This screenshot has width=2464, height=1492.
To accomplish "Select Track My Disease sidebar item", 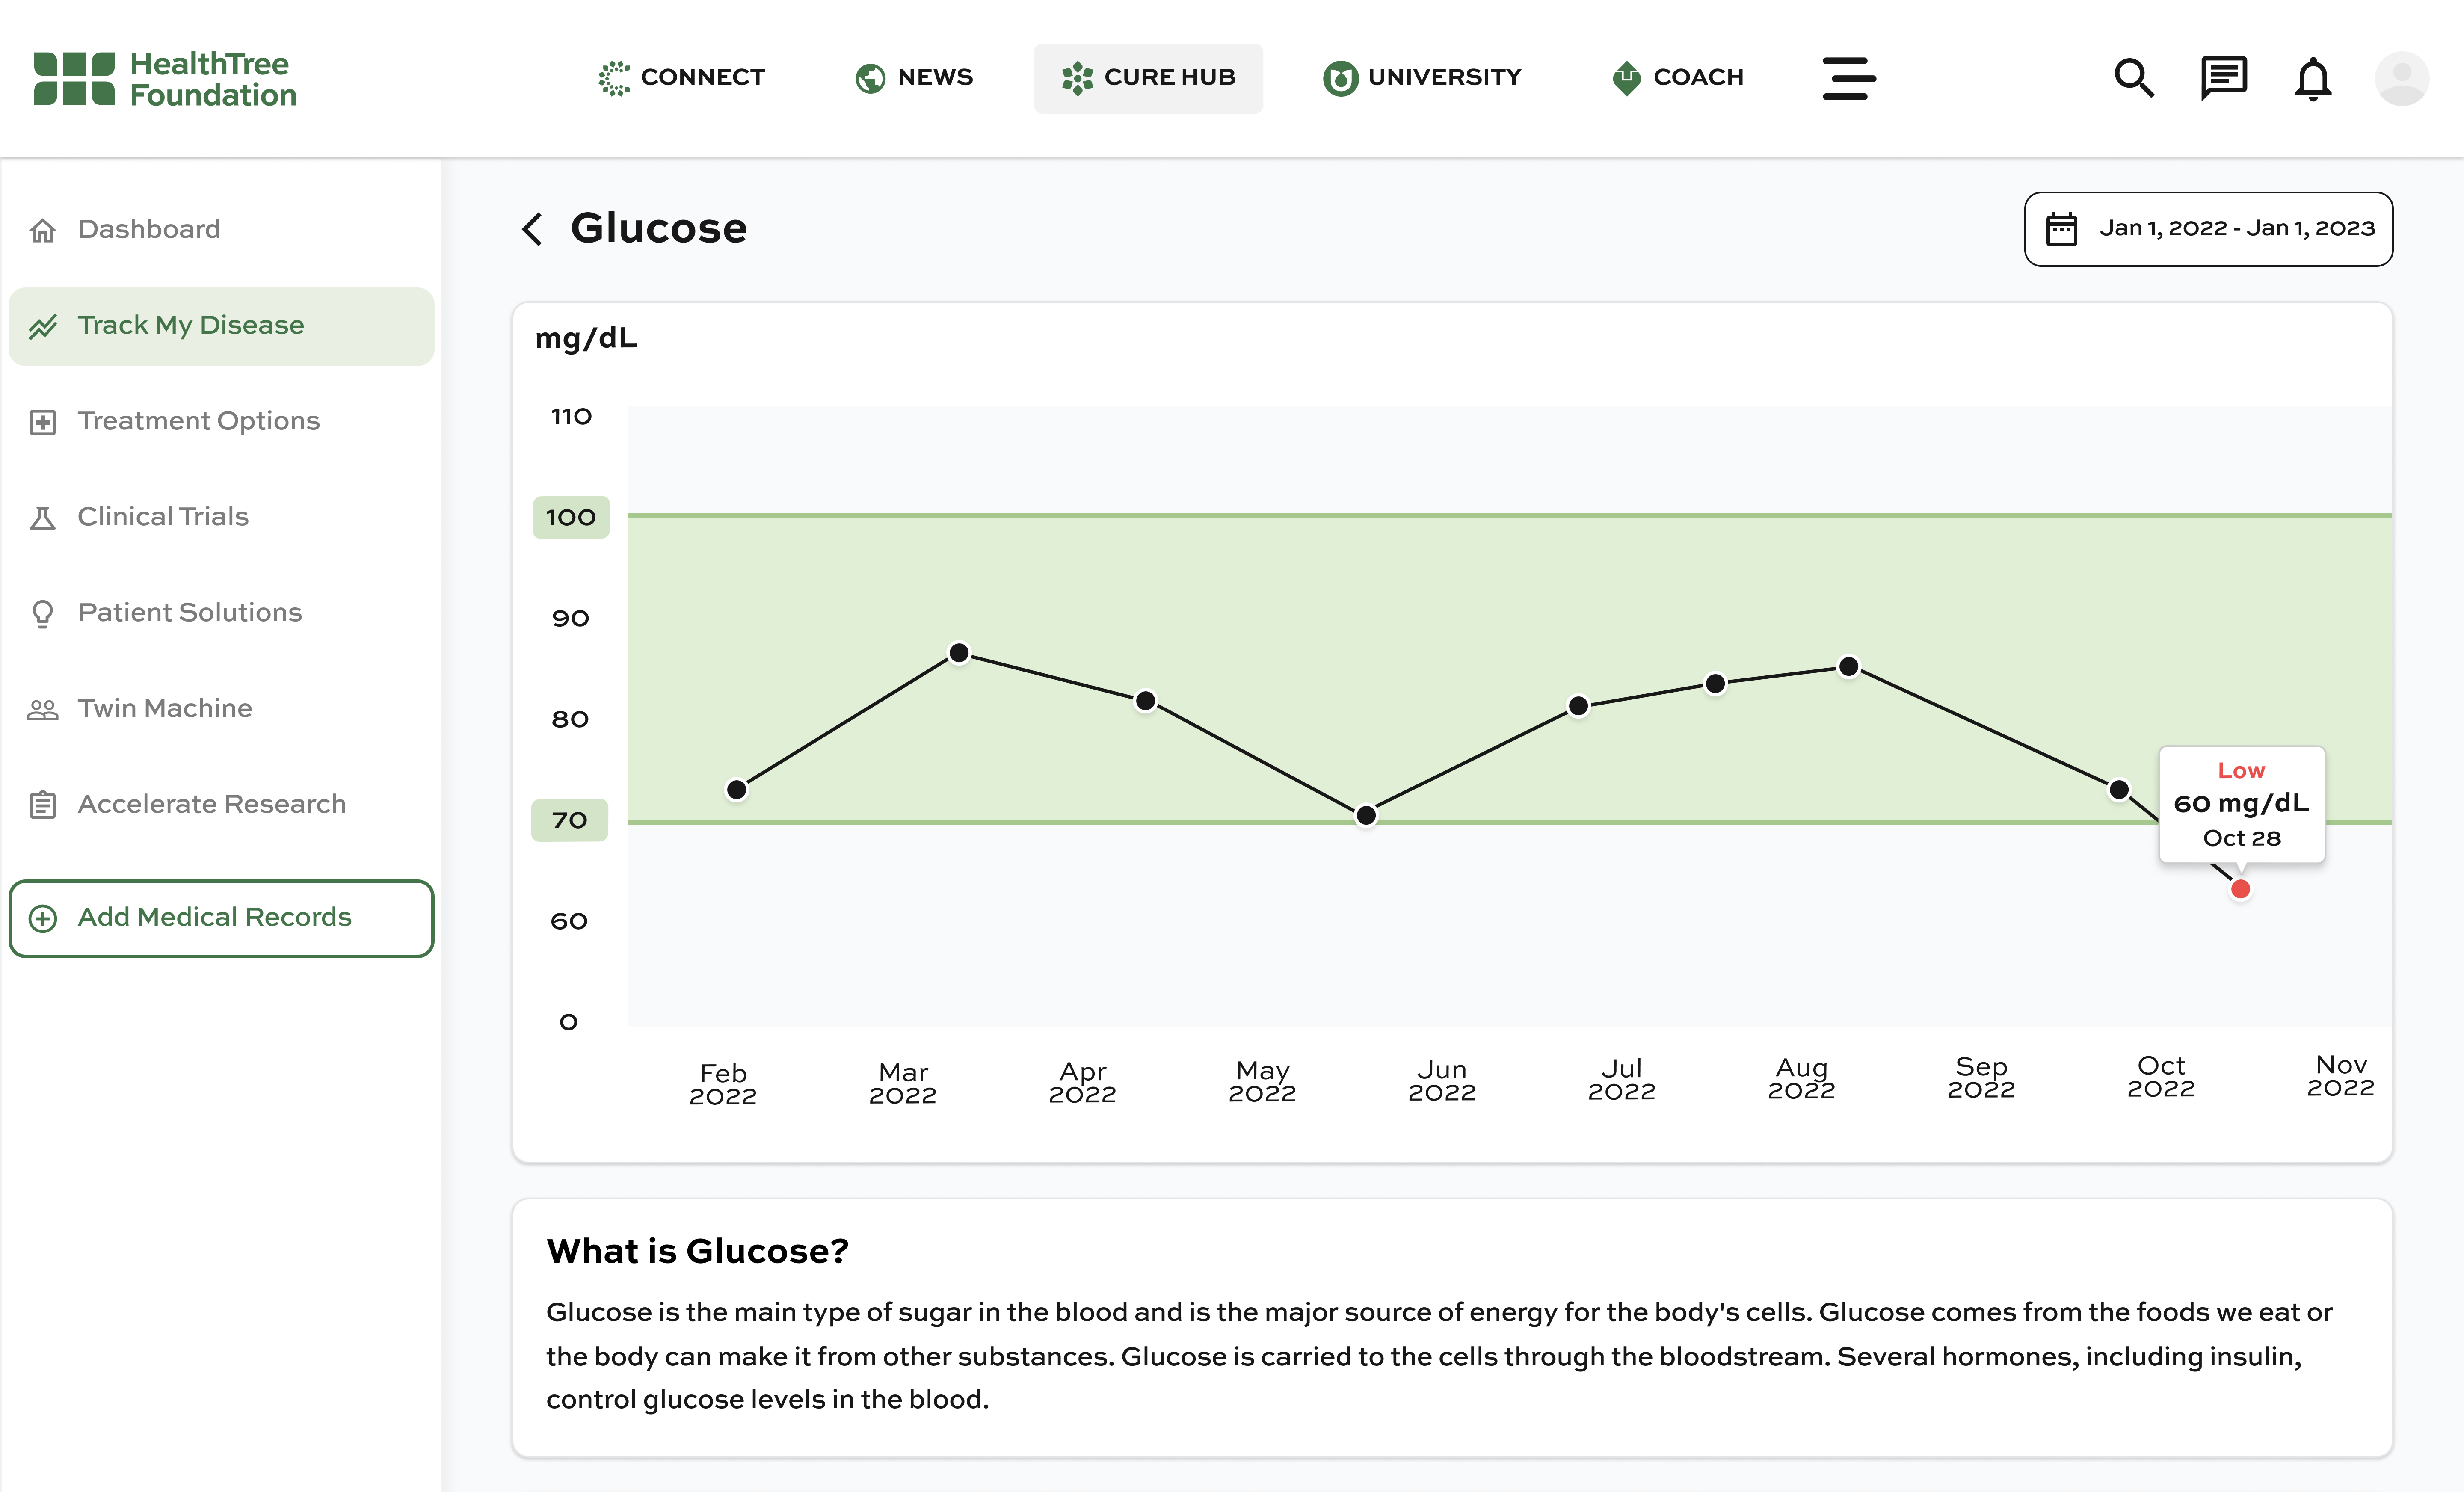I will click(221, 326).
